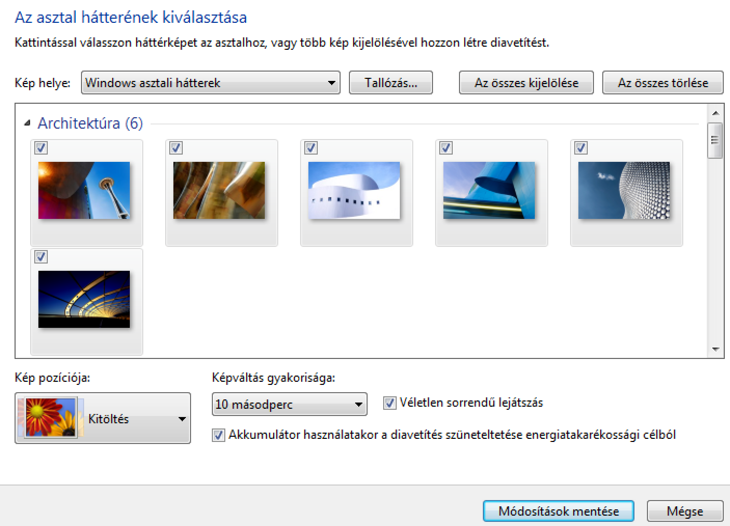Uncheck the white curved building wallpaper checkbox
The width and height of the screenshot is (730, 526).
coord(311,148)
